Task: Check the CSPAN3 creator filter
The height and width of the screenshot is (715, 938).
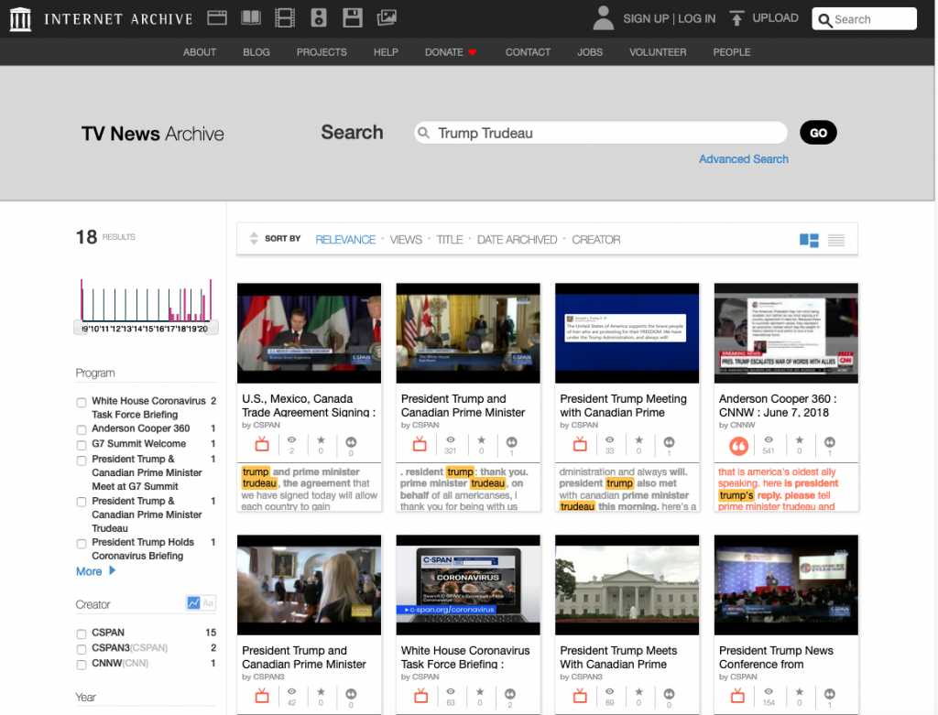Action: tap(82, 649)
